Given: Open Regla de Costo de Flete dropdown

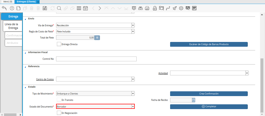Looking at the screenshot, I should [x=133, y=31].
